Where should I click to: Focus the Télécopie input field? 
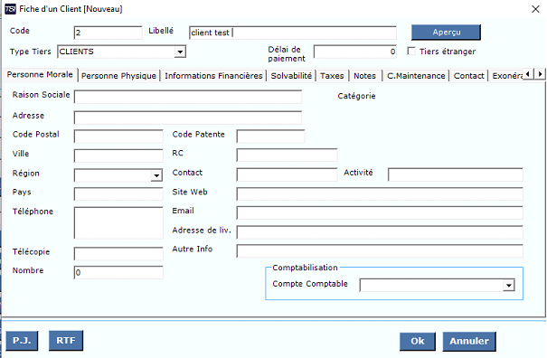118,254
